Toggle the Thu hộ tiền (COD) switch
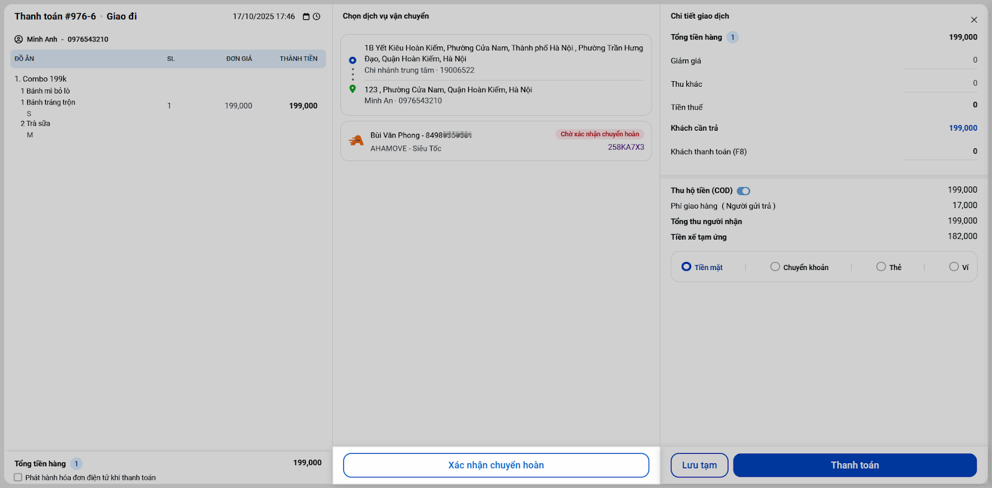Screen dimensions: 992x488 coord(743,191)
